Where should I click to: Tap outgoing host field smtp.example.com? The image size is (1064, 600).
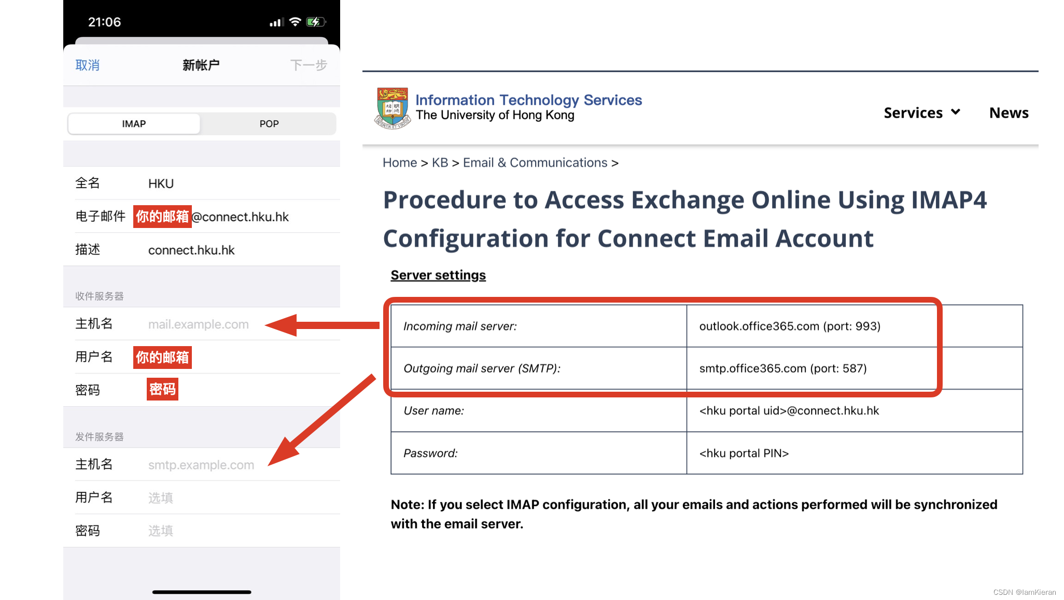[201, 465]
